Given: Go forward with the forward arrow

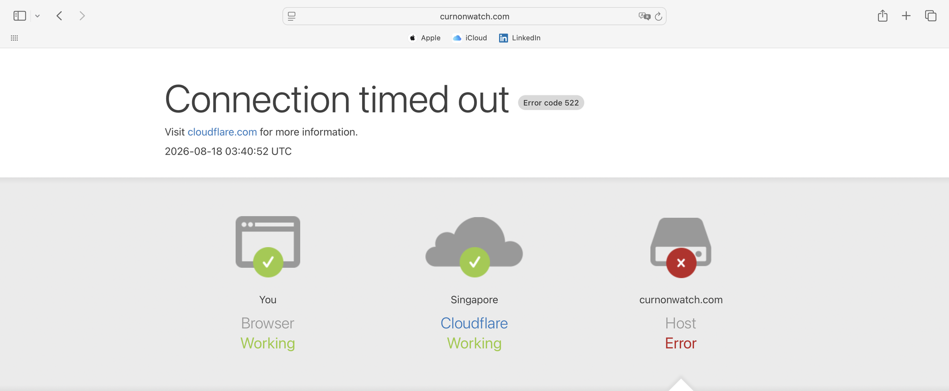Looking at the screenshot, I should 82,16.
